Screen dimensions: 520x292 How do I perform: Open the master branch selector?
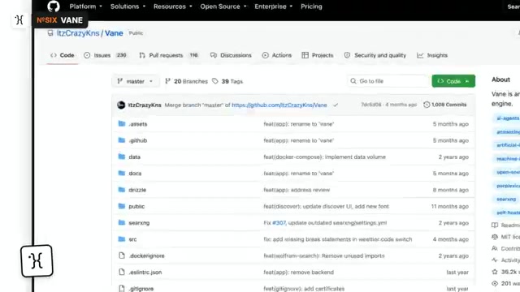point(136,81)
